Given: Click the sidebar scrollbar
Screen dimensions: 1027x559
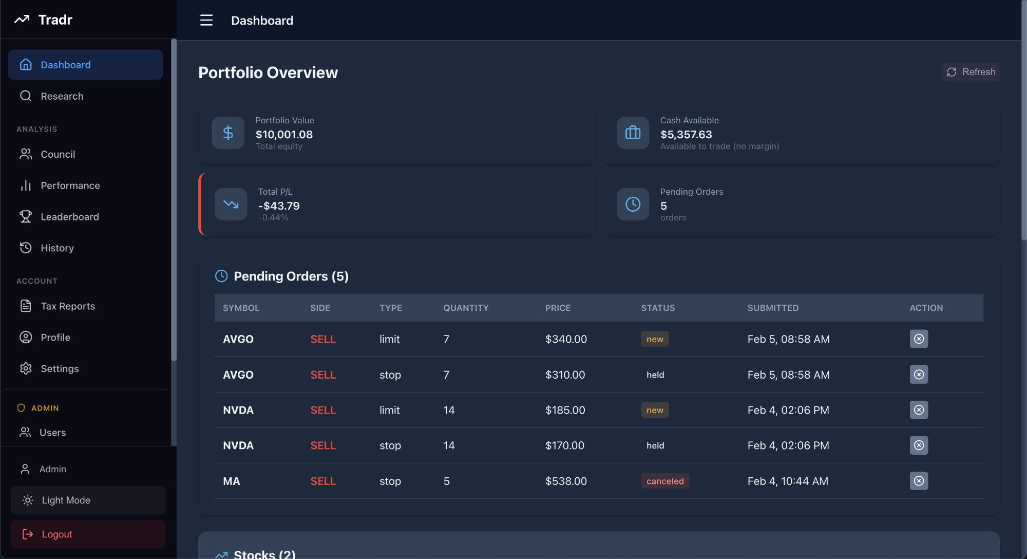Looking at the screenshot, I should pos(174,200).
